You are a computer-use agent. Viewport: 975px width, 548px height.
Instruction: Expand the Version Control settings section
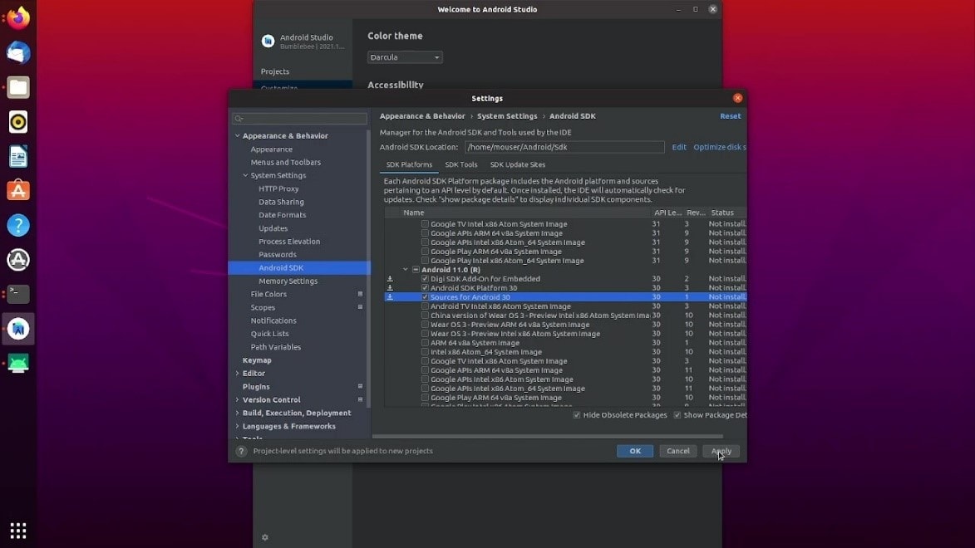[237, 400]
